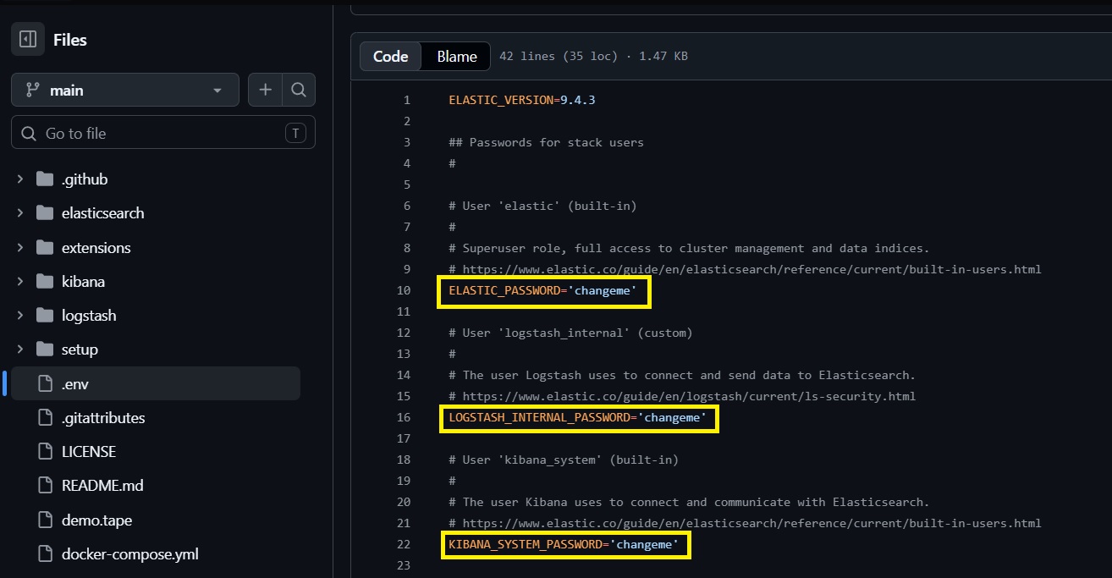Image resolution: width=1112 pixels, height=578 pixels.
Task: Click the docker-compose.yml file icon
Action: point(45,554)
